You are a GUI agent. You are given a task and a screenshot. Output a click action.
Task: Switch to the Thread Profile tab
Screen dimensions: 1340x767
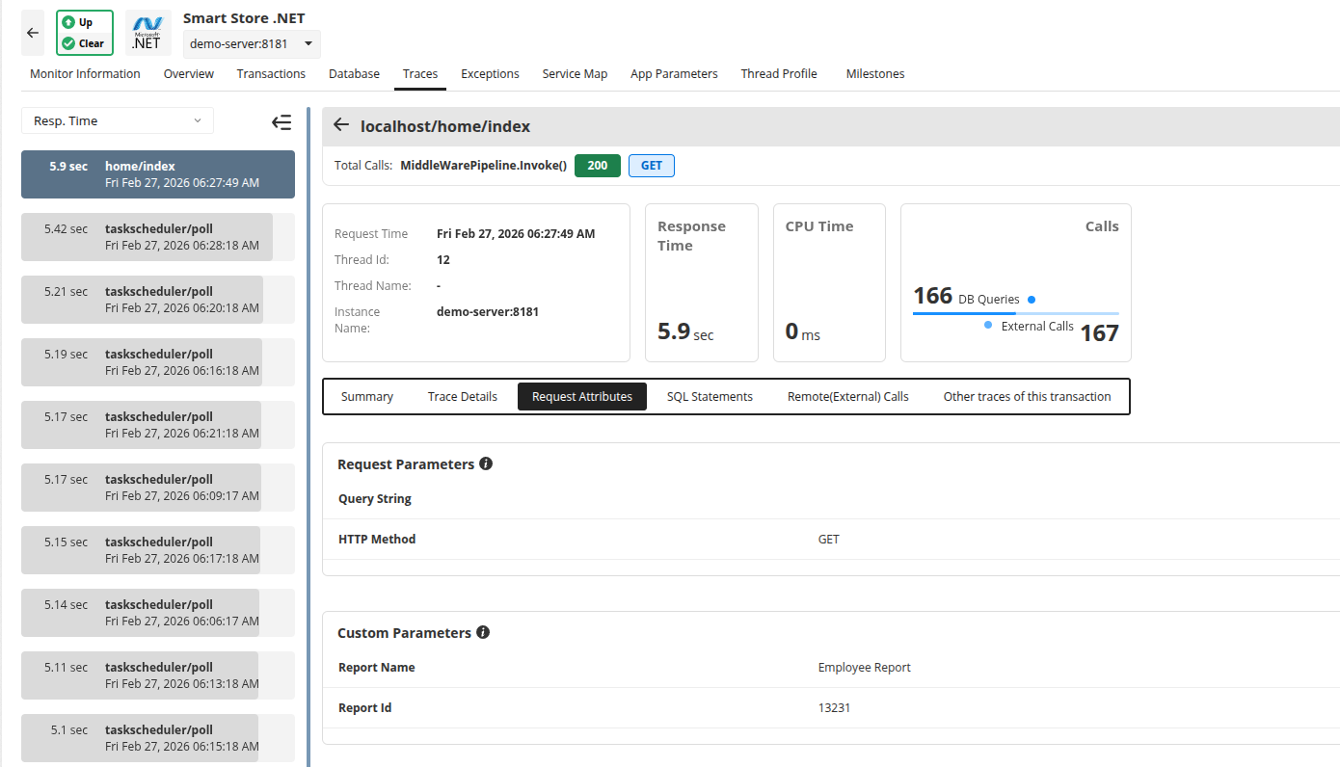pos(779,74)
